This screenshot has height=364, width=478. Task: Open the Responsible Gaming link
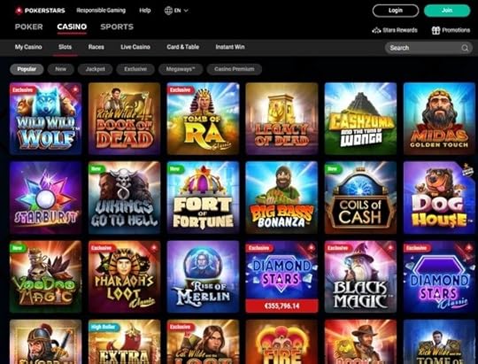coord(101,11)
